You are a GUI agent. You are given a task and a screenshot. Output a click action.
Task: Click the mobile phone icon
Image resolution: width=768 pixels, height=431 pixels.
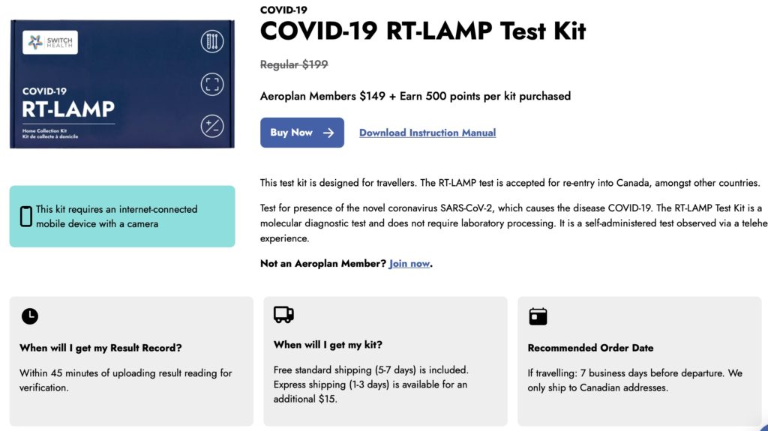point(25,217)
